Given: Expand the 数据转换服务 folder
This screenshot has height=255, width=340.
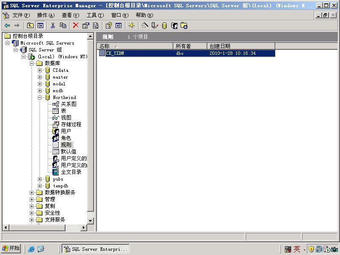Looking at the screenshot, I should pyautogui.click(x=31, y=193).
